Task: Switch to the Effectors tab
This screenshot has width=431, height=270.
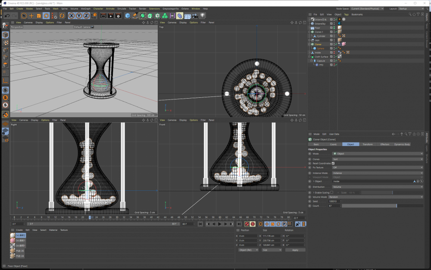Action: tap(384, 144)
